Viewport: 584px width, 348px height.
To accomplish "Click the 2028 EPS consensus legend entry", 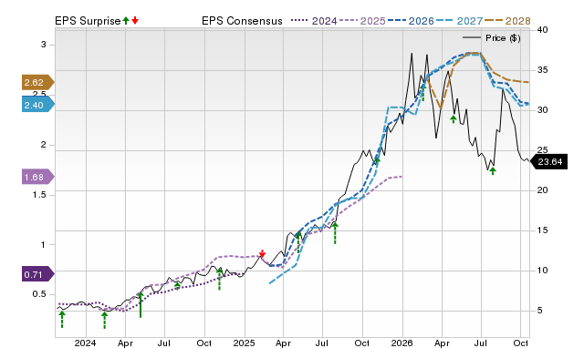I will click(507, 21).
